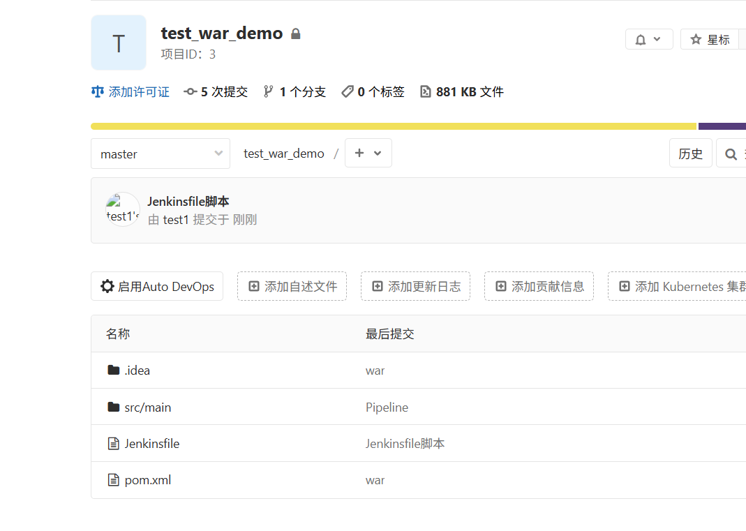Open the plus add-file dropdown
Screen dimensions: 746x531
(368, 154)
